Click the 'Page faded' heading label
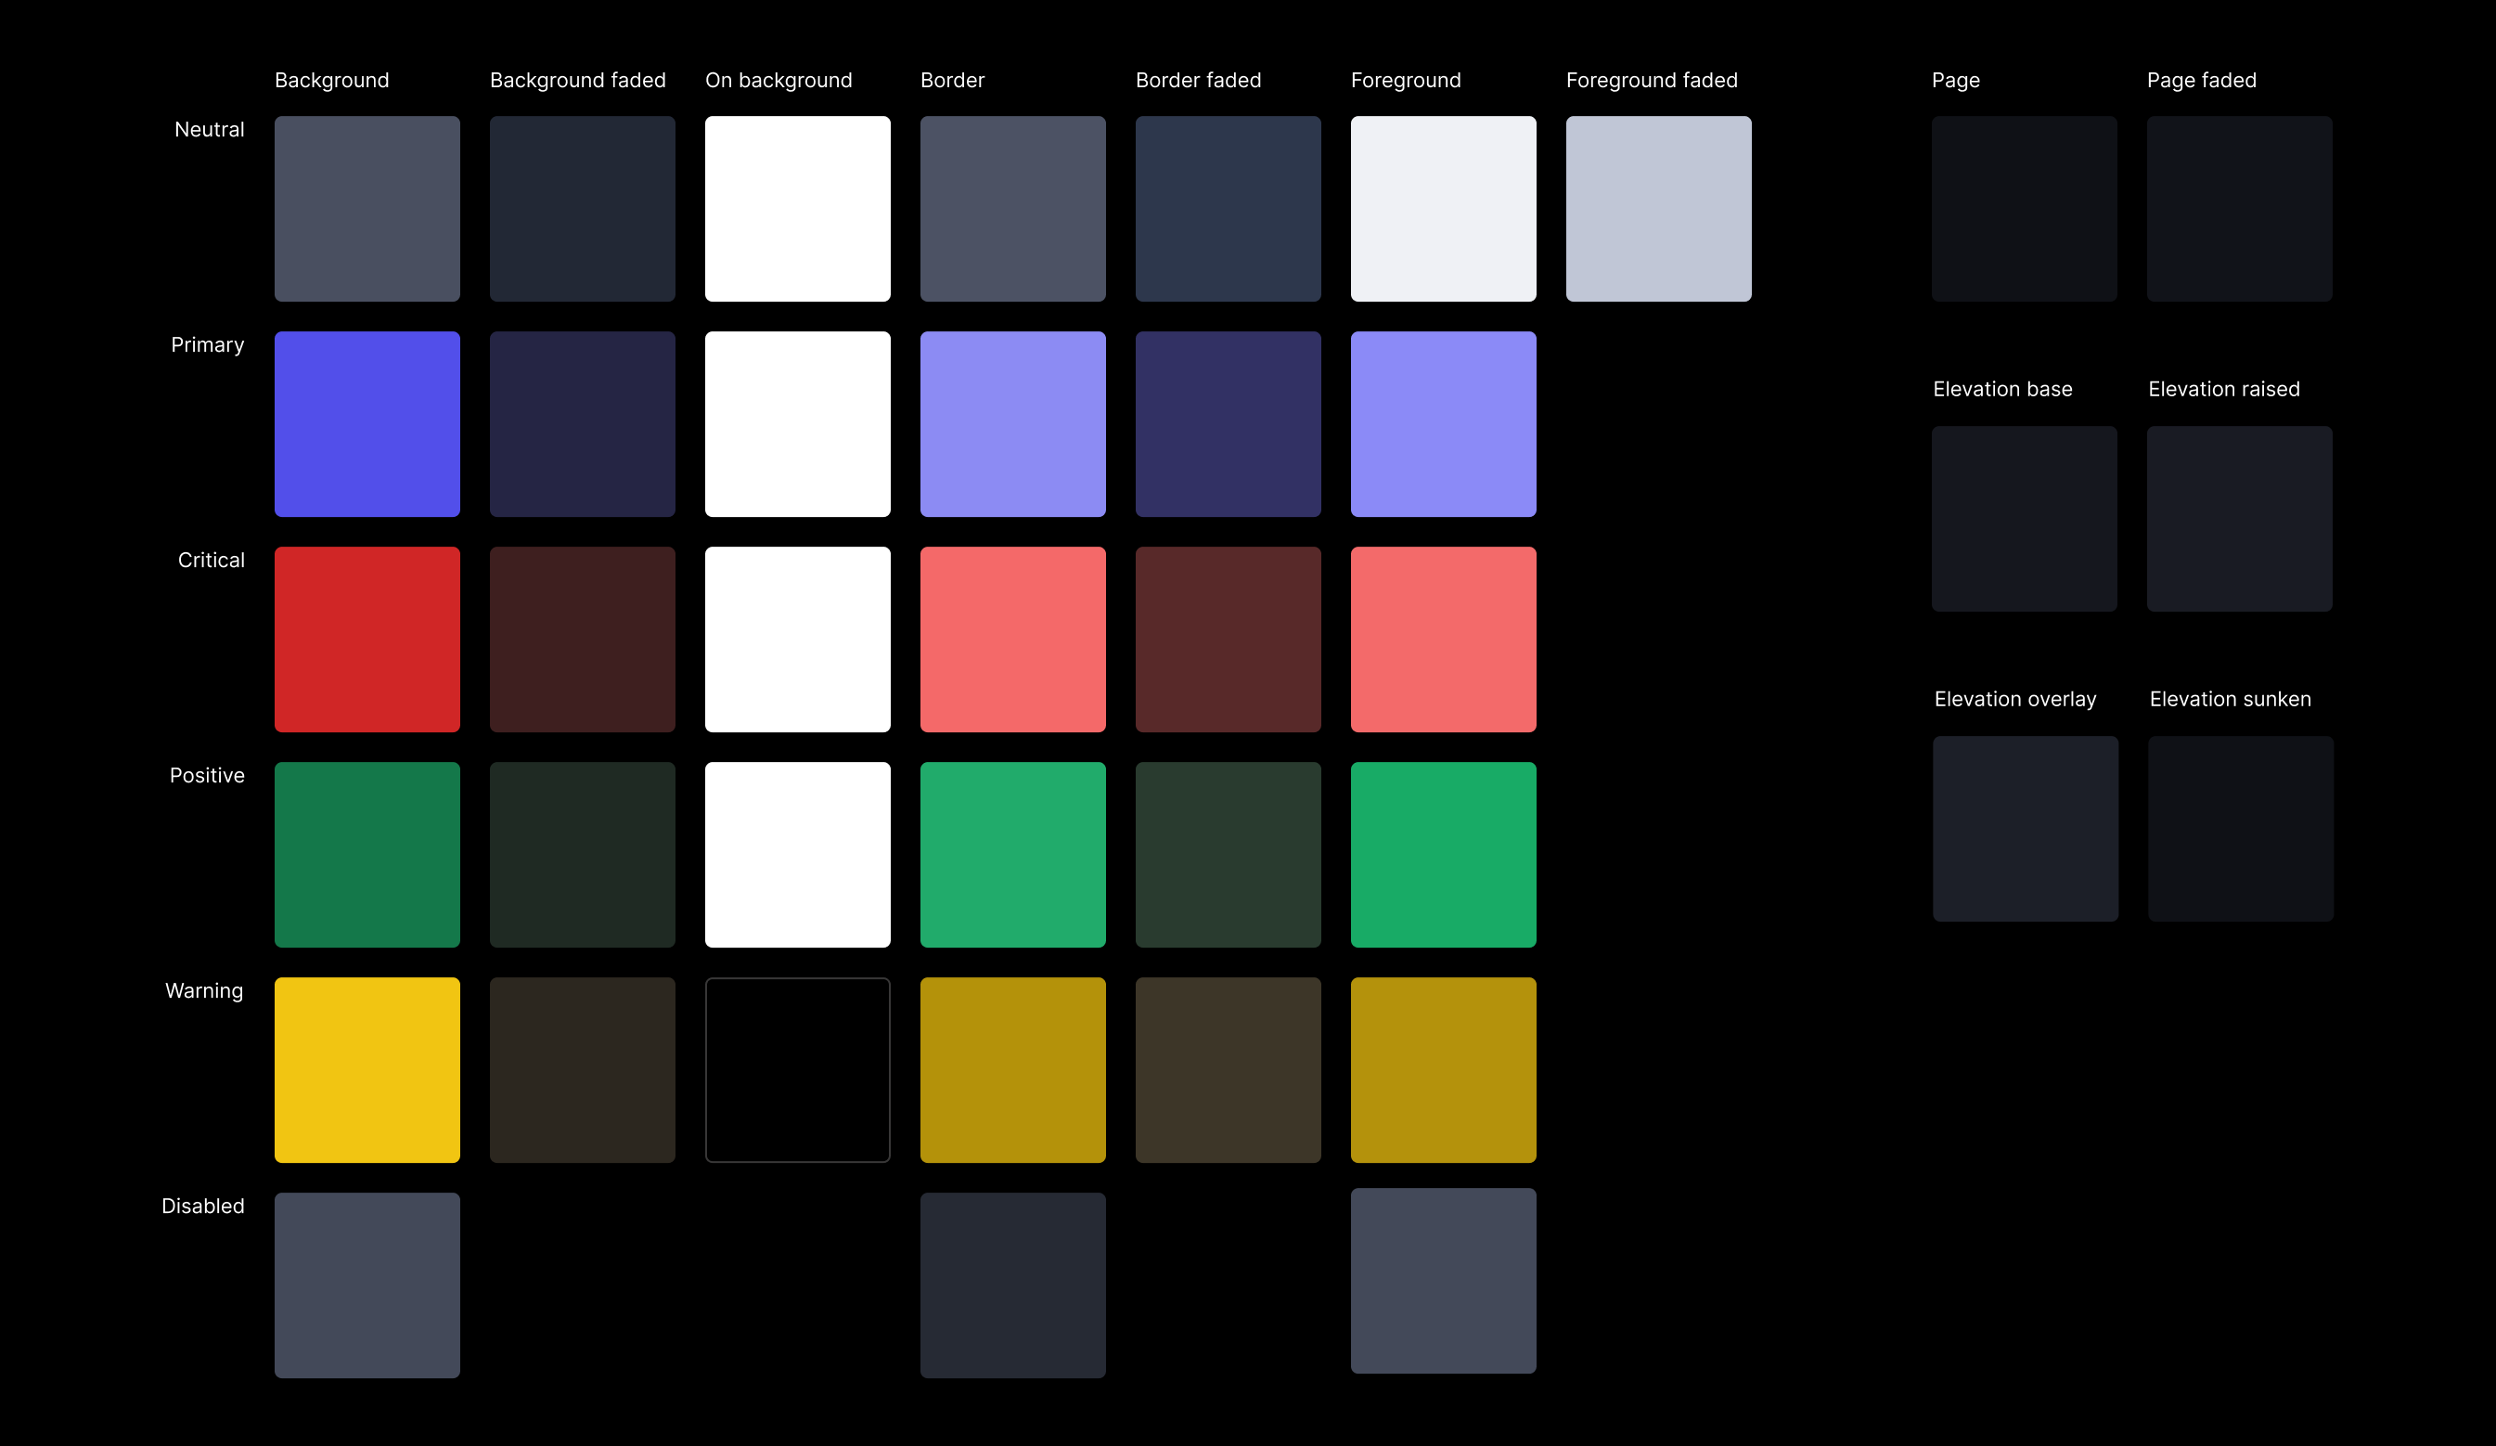 (x=2201, y=80)
